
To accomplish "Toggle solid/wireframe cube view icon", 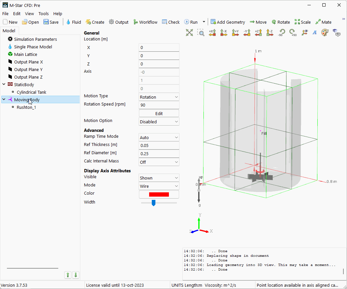I will pyautogui.click(x=336, y=33).
